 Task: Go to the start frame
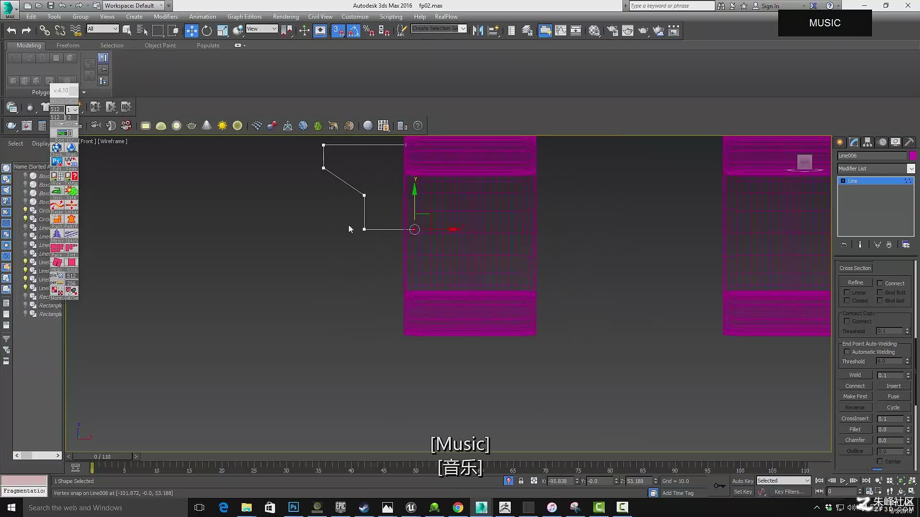coord(819,481)
